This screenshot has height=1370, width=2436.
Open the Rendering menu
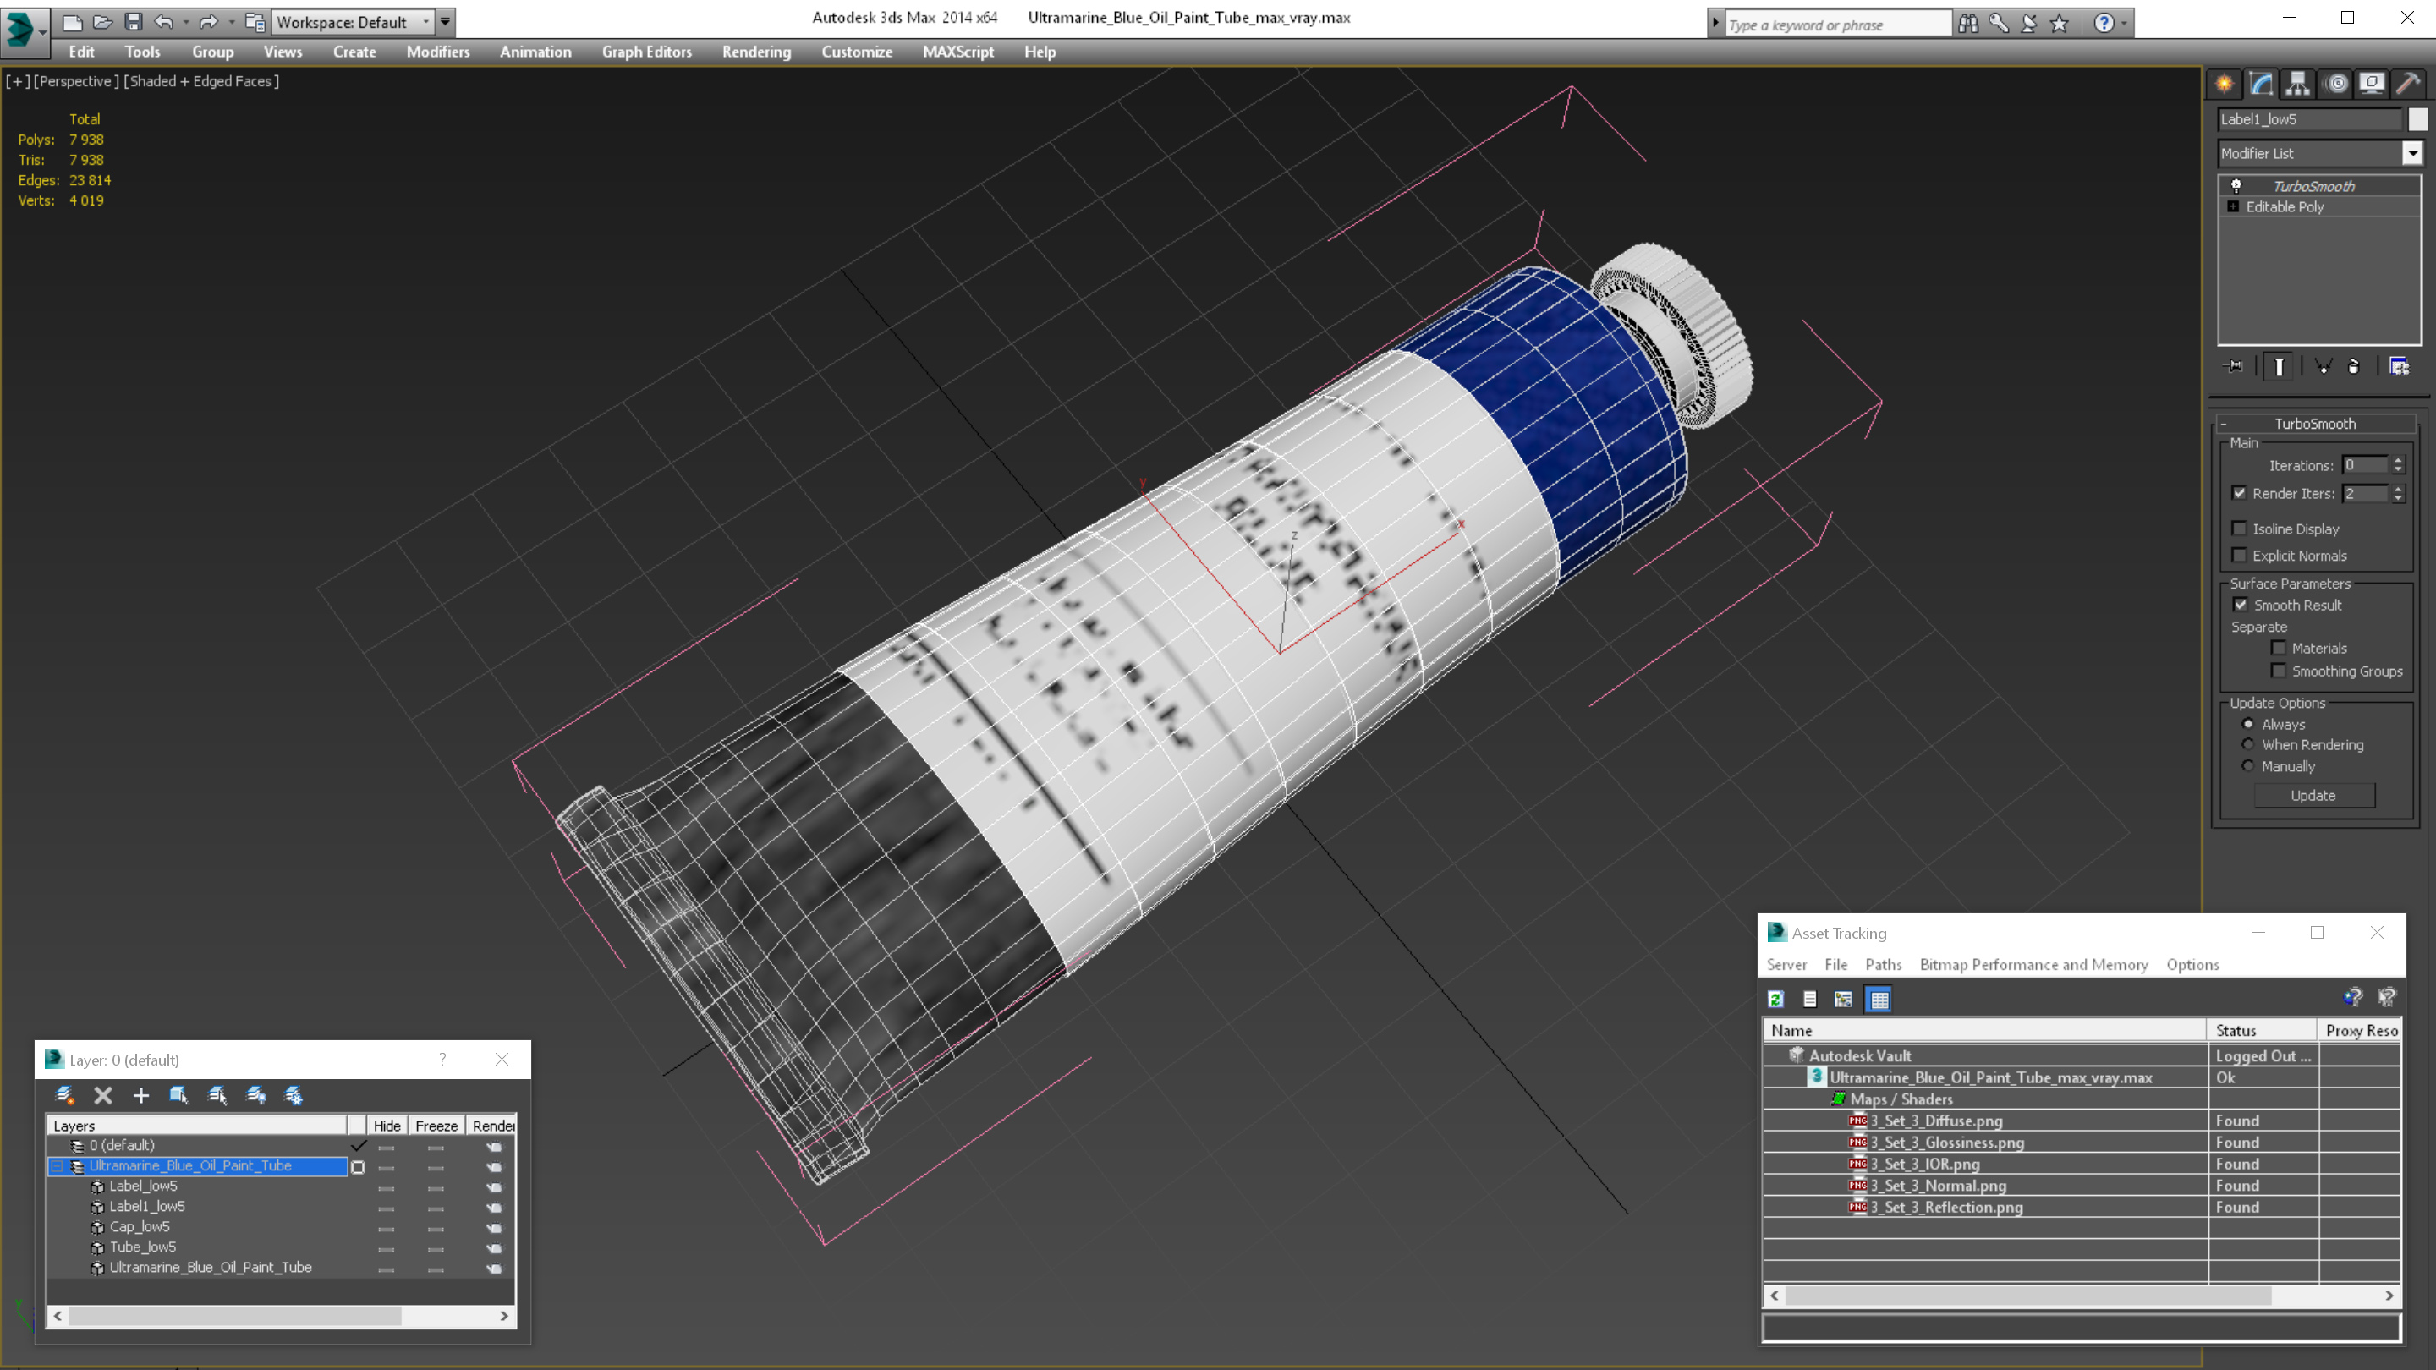click(756, 52)
